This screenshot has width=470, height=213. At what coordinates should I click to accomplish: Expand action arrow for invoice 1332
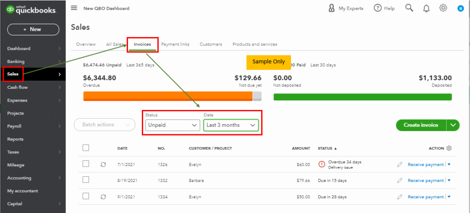coord(449,180)
